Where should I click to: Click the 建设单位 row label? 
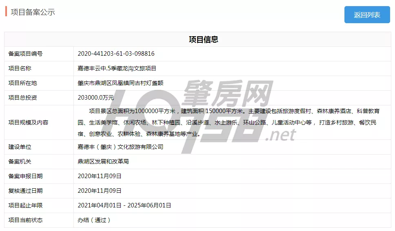point(20,147)
